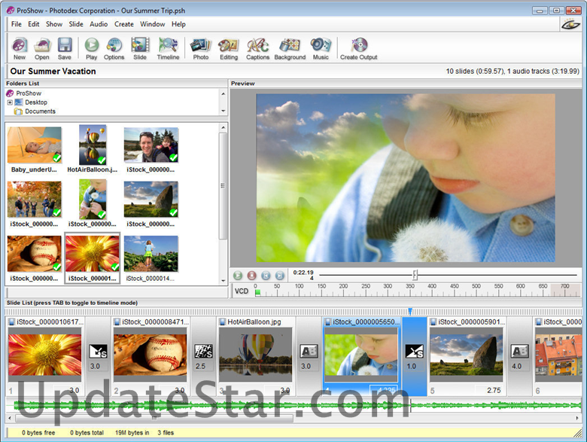
Task: Select slide 3 HotAirBalloon.jpg in slide list
Action: [256, 355]
